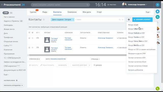Open Телефония in the sidebar
The image size is (163, 92).
8,37
